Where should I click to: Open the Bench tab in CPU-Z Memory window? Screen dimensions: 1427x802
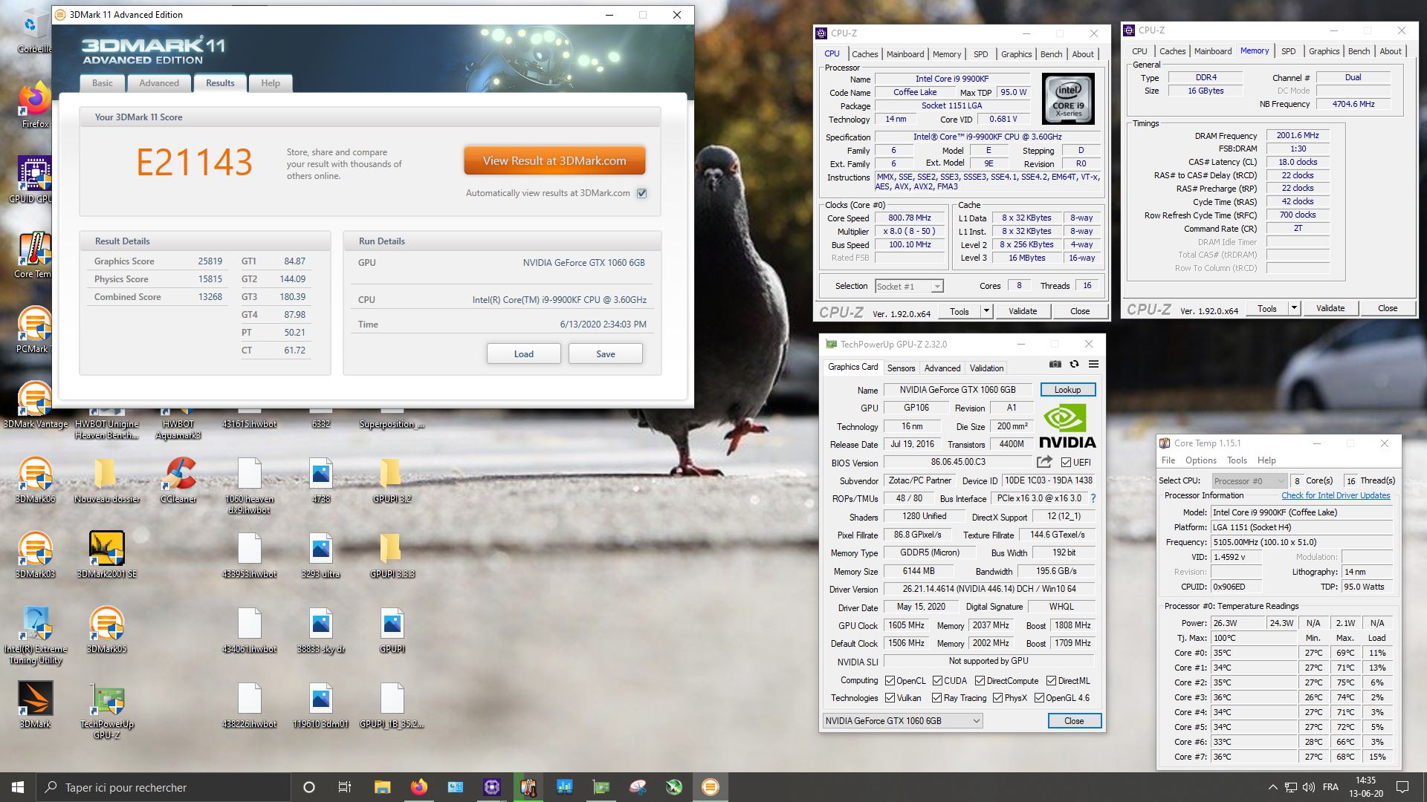(x=1359, y=51)
